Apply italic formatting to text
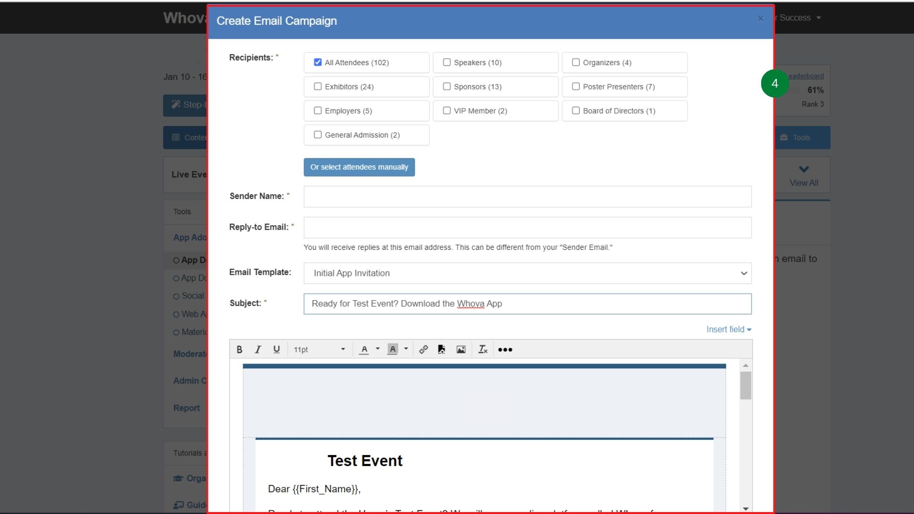The width and height of the screenshot is (914, 514). tap(258, 349)
